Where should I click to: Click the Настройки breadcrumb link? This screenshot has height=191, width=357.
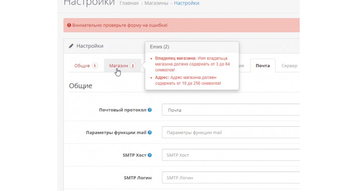[x=187, y=3]
